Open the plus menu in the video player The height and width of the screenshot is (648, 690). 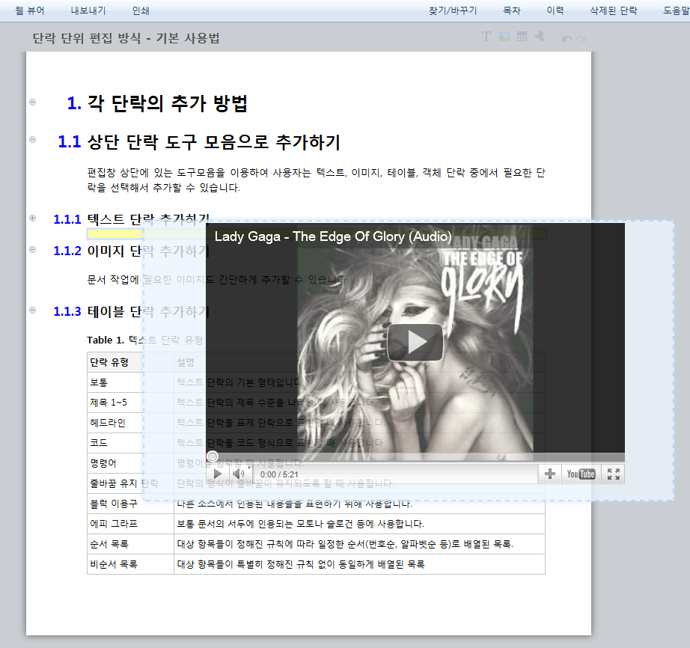[549, 474]
